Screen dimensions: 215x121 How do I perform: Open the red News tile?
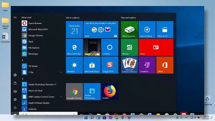[x=156, y=47]
